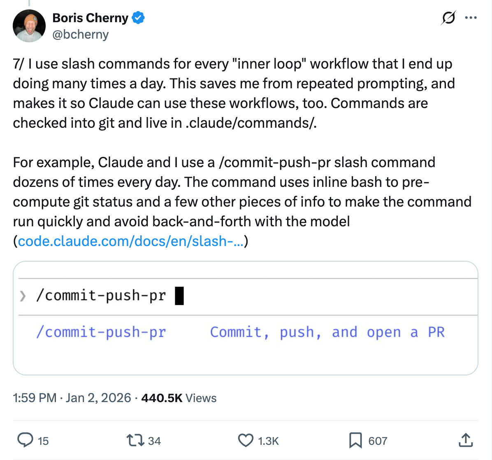The width and height of the screenshot is (492, 460).
Task: Click the 1:59 PM Jan 2, 2026 timestamp
Action: point(72,398)
